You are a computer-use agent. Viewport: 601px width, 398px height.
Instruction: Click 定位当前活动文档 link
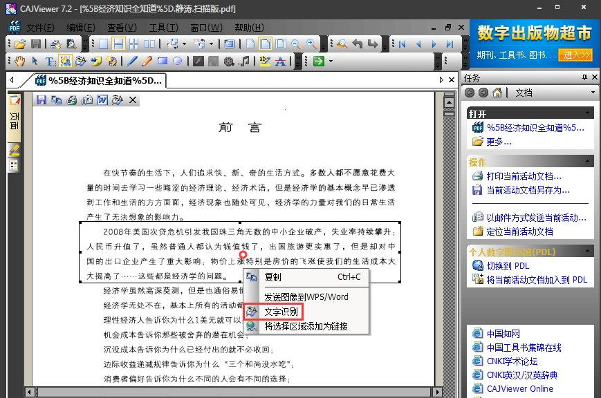pyautogui.click(x=519, y=231)
